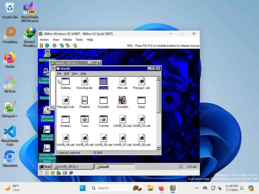Open File menu in Win95 folder window

(59, 74)
